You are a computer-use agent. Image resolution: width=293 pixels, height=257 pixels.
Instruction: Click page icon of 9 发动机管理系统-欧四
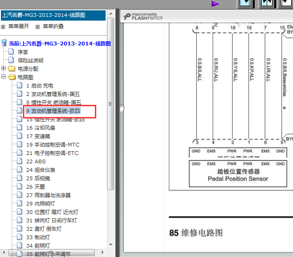pos(20,110)
